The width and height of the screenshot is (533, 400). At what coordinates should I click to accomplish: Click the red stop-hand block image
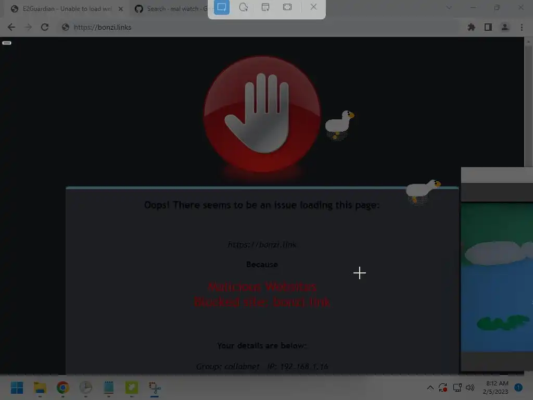[x=262, y=114]
